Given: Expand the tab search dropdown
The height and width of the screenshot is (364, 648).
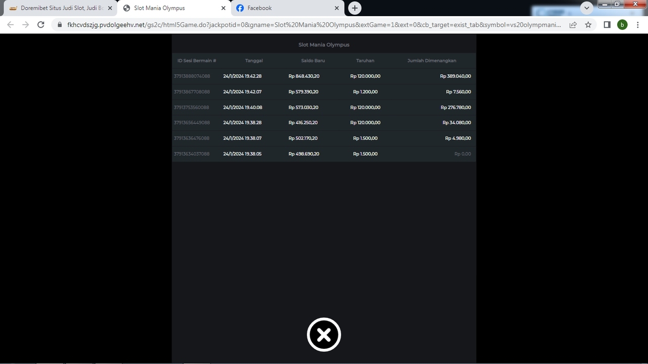Looking at the screenshot, I should point(587,8).
